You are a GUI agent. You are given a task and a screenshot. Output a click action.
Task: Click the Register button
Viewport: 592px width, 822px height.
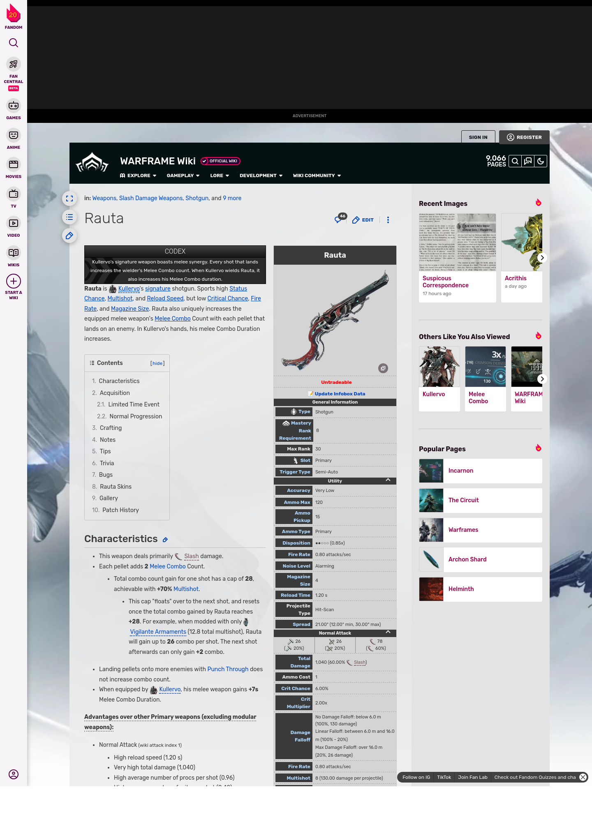pyautogui.click(x=524, y=137)
